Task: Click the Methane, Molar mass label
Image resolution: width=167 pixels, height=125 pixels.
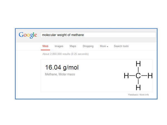Action: click(x=60, y=74)
